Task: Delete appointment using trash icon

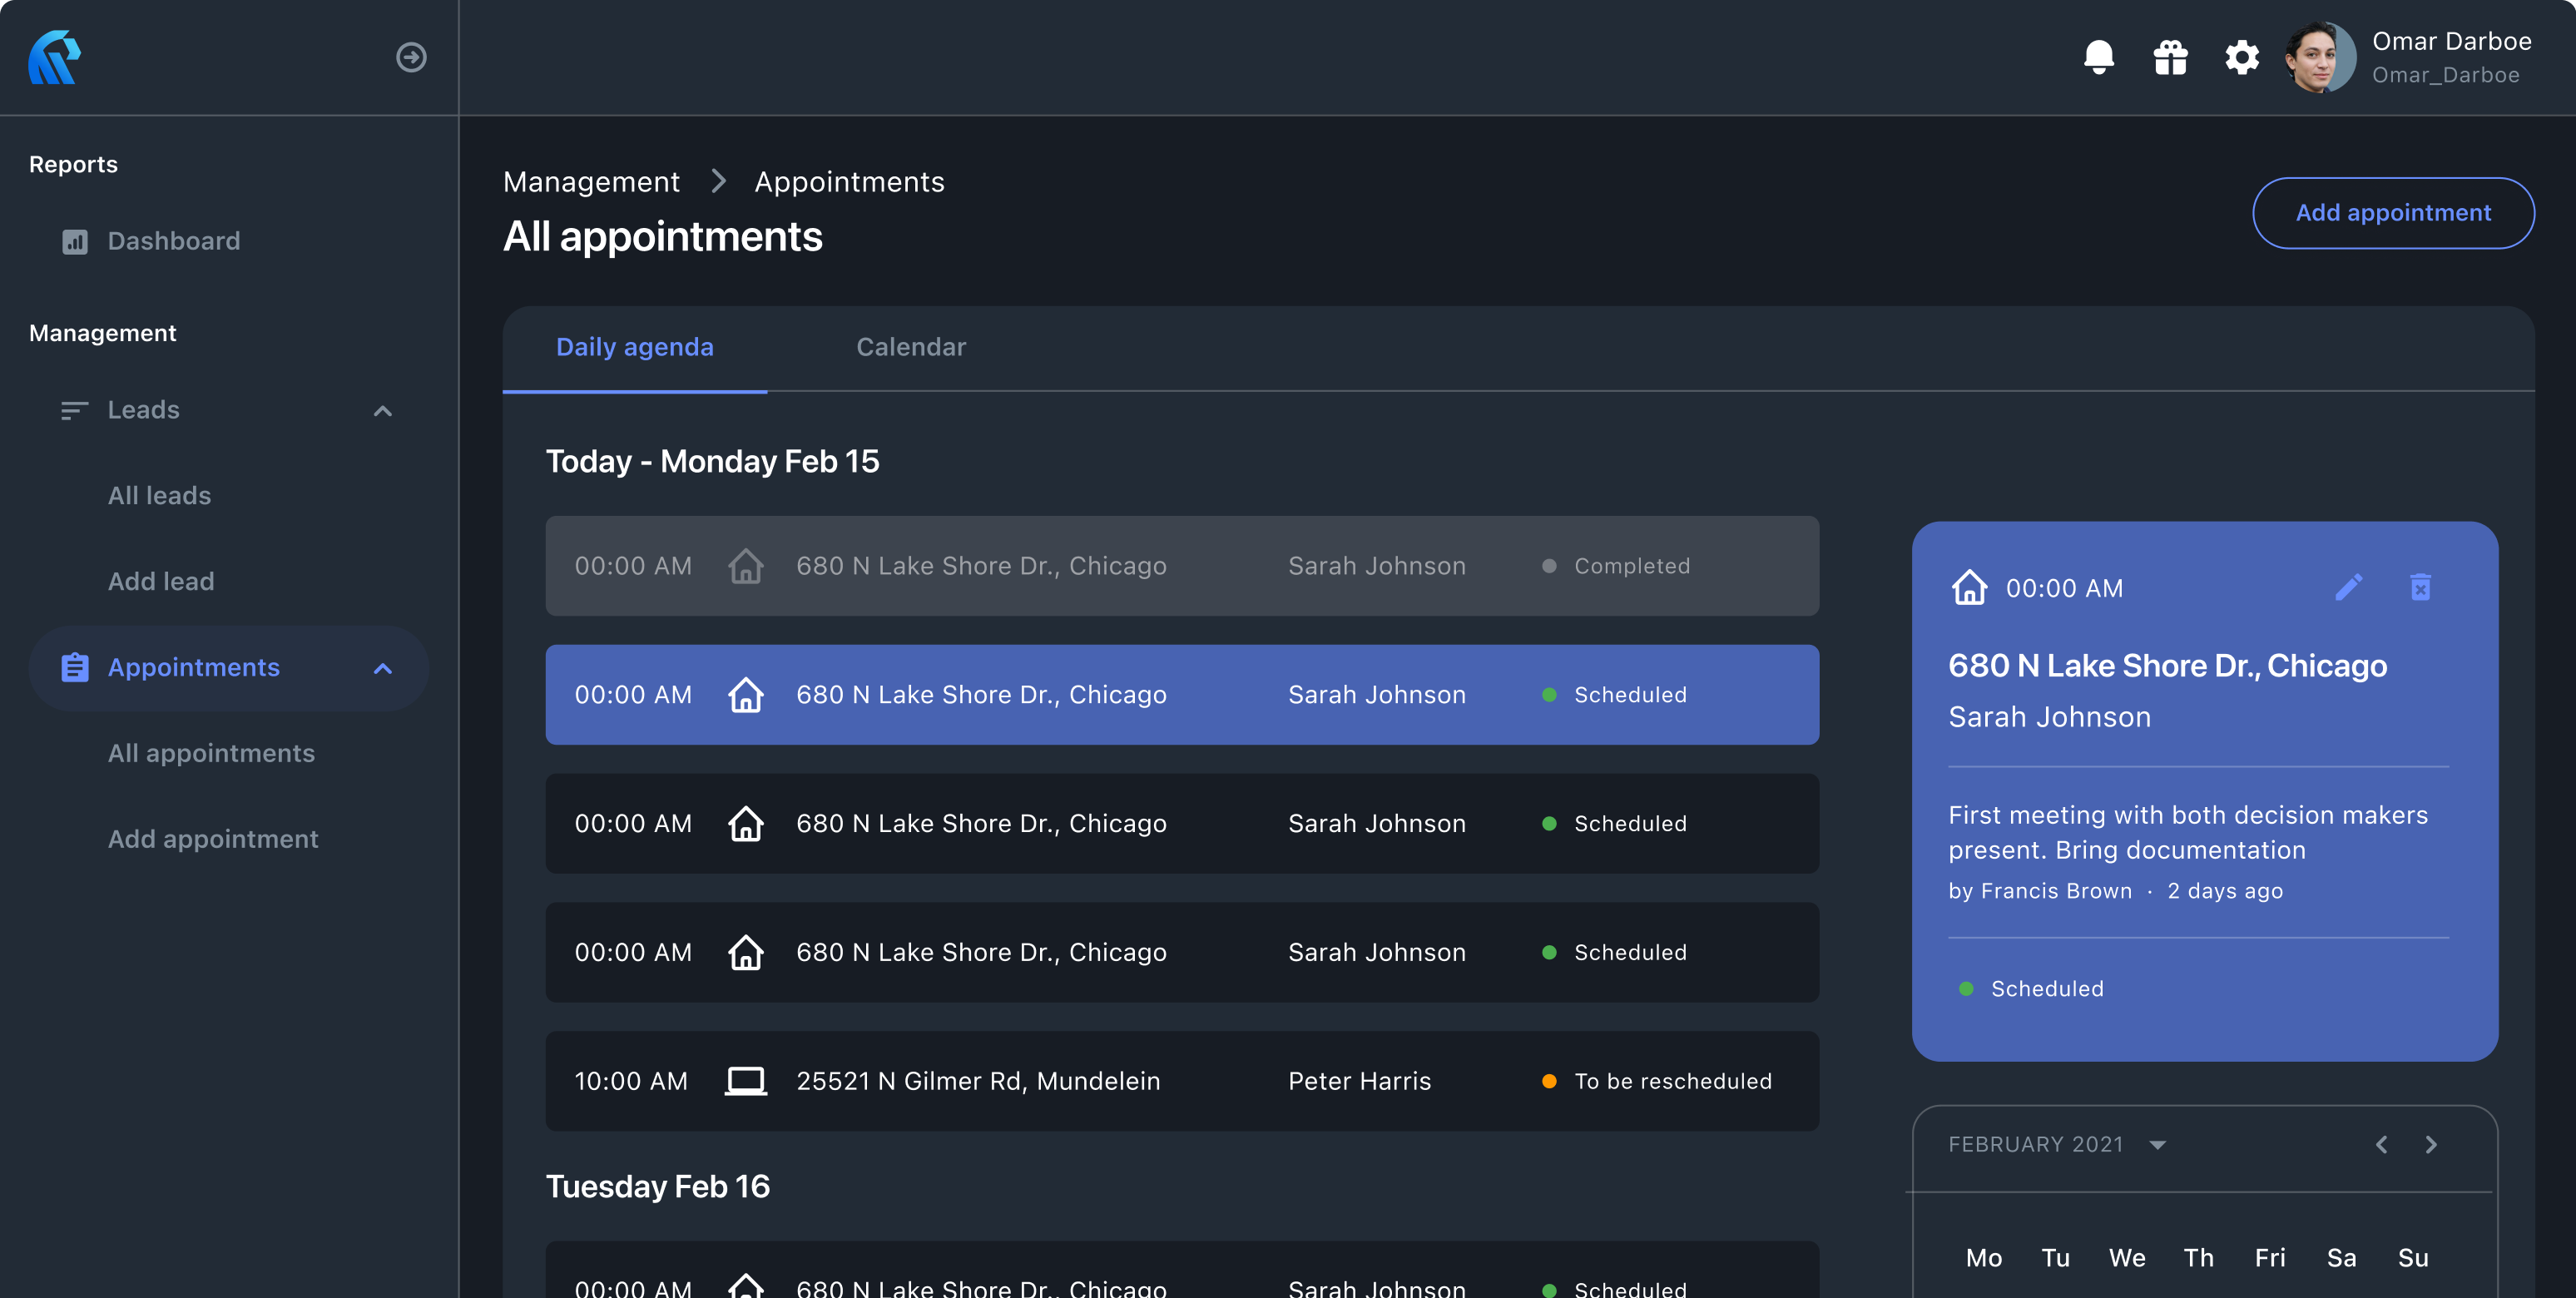Action: 2420,587
